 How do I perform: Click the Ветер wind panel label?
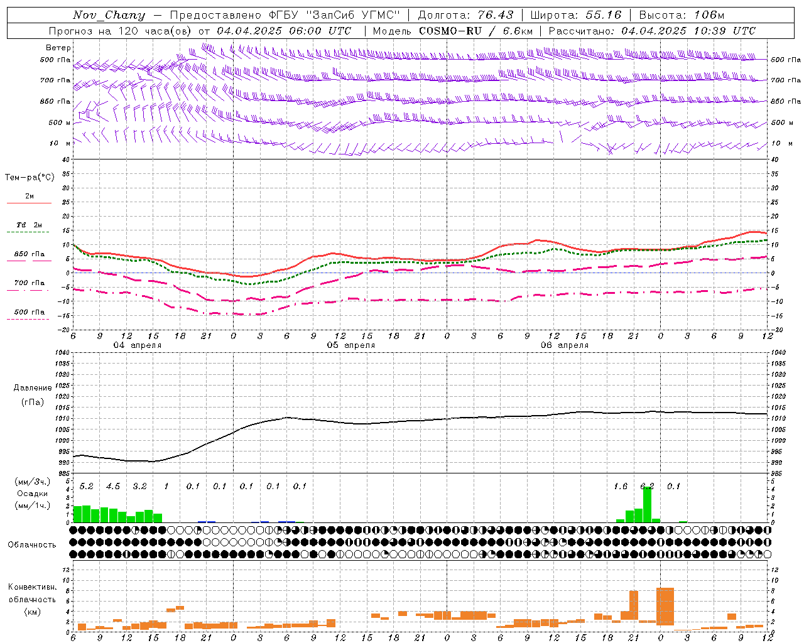click(58, 48)
